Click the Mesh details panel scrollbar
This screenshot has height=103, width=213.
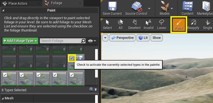pos(96,99)
